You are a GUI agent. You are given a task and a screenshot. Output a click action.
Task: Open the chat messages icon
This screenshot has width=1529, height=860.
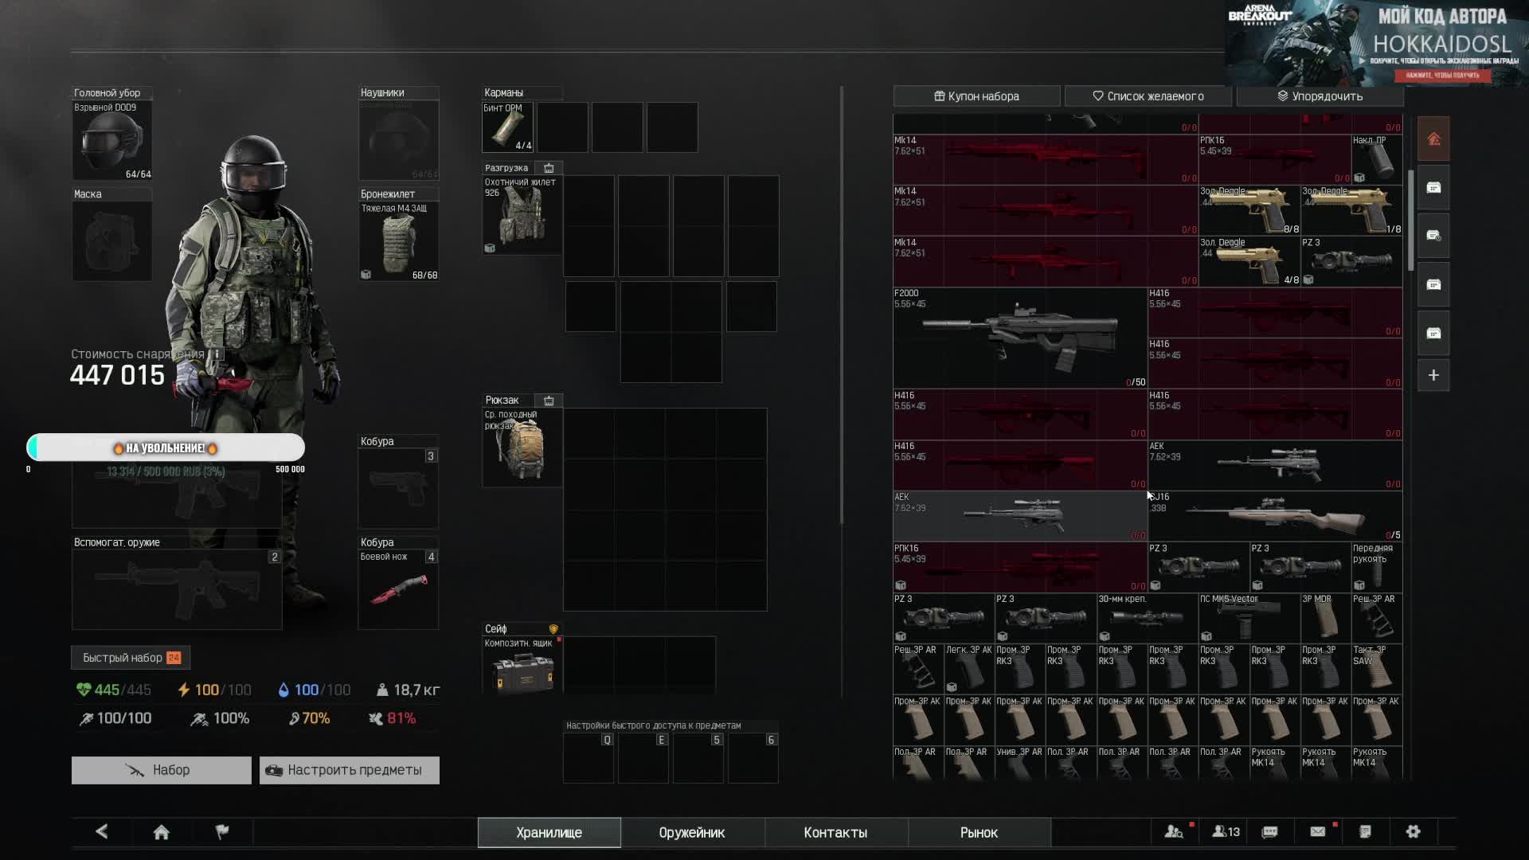coord(1270,831)
